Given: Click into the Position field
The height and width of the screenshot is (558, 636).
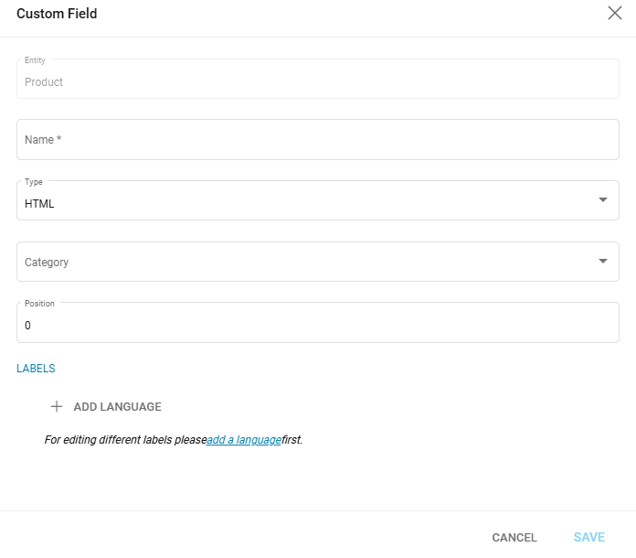Looking at the screenshot, I should coord(317,325).
